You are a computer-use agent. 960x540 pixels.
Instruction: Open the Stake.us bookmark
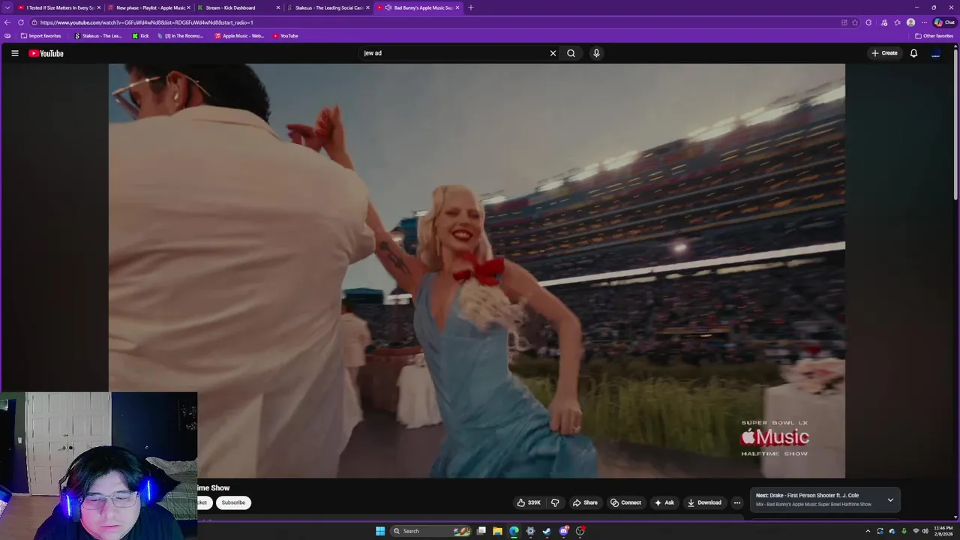coord(98,36)
